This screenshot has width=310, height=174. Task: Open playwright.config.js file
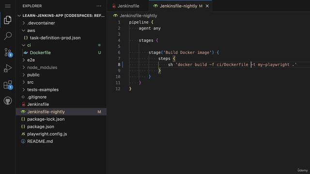click(x=47, y=134)
